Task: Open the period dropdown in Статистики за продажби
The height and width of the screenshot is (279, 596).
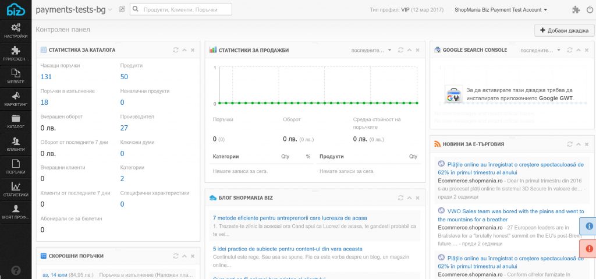Action: tap(371, 50)
